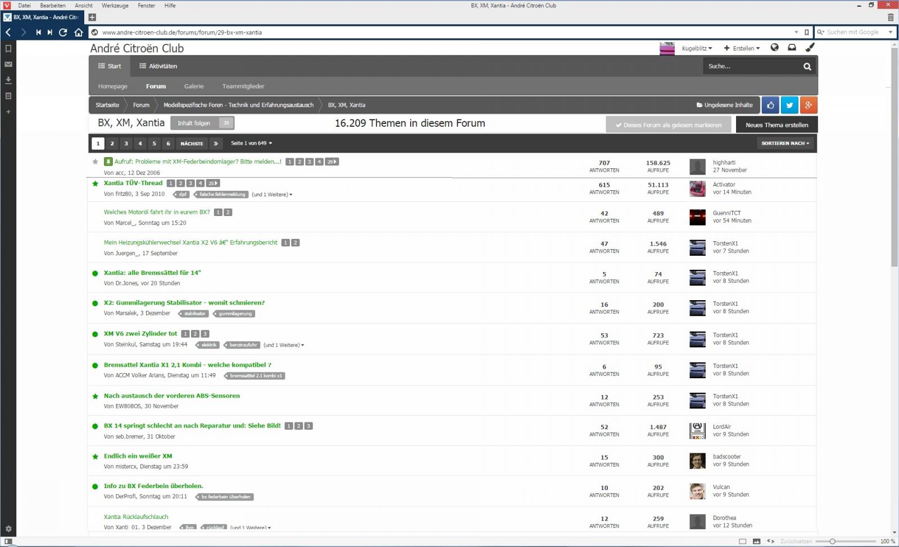Open the Datei menu
This screenshot has height=547, width=899.
pos(24,6)
